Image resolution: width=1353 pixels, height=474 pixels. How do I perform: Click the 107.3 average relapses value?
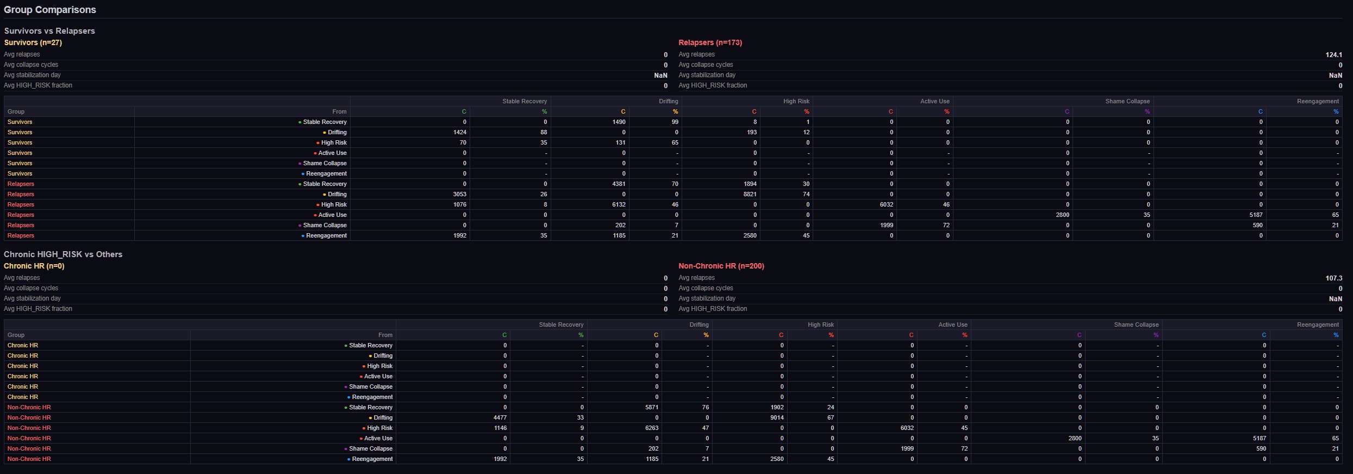pos(1333,278)
